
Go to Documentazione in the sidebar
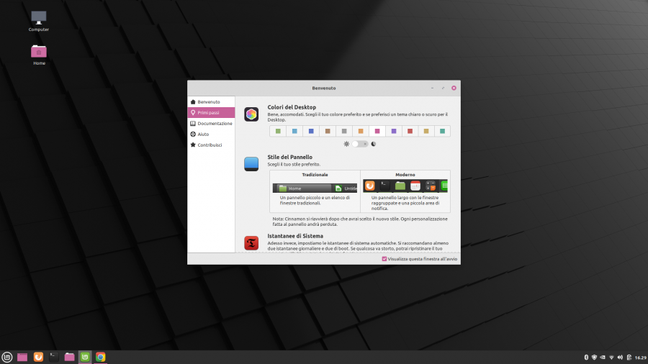[211, 124]
